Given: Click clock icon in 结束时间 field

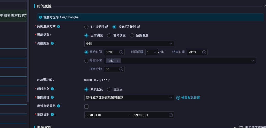Looking at the screenshot, I should pos(204,52).
